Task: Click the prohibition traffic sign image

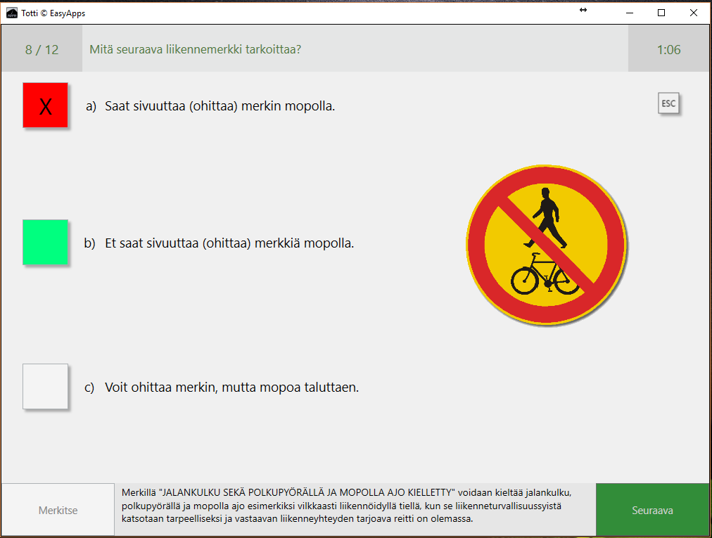Action: click(x=545, y=245)
